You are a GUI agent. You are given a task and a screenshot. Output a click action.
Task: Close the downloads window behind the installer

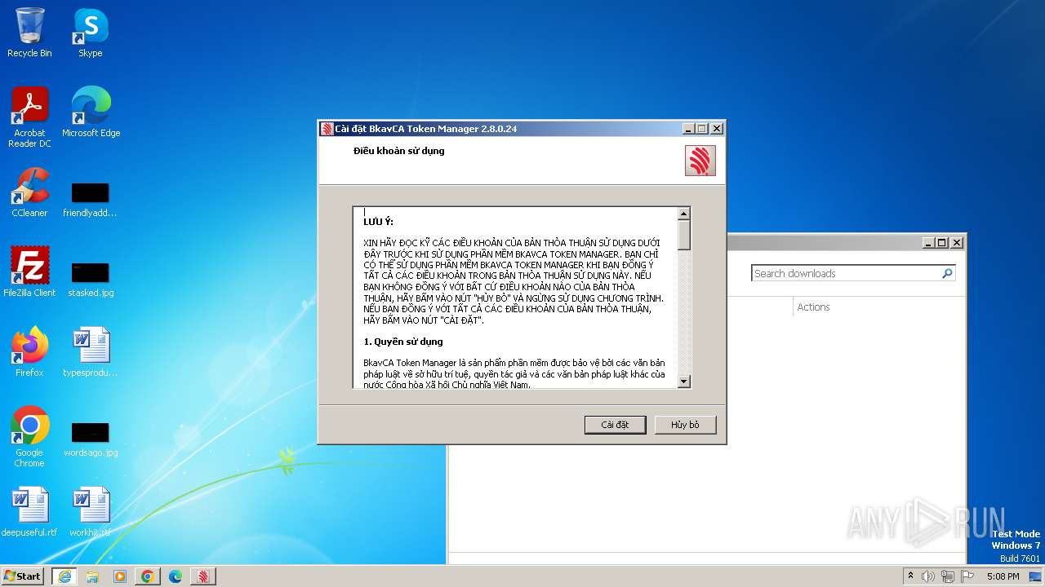click(x=957, y=243)
